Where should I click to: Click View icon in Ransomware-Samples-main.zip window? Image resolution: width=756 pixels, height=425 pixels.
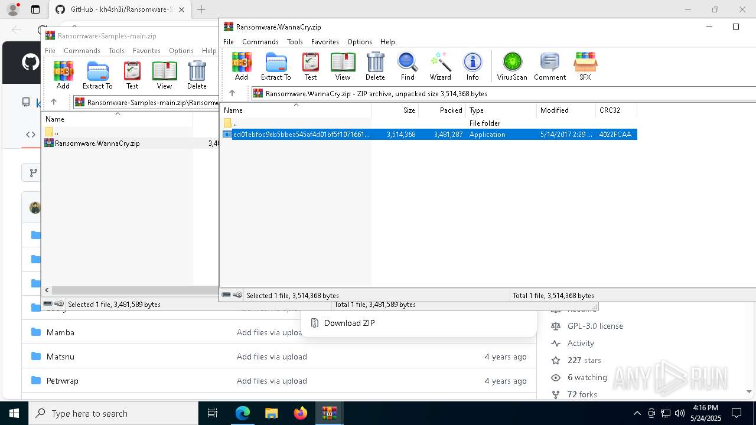(164, 75)
